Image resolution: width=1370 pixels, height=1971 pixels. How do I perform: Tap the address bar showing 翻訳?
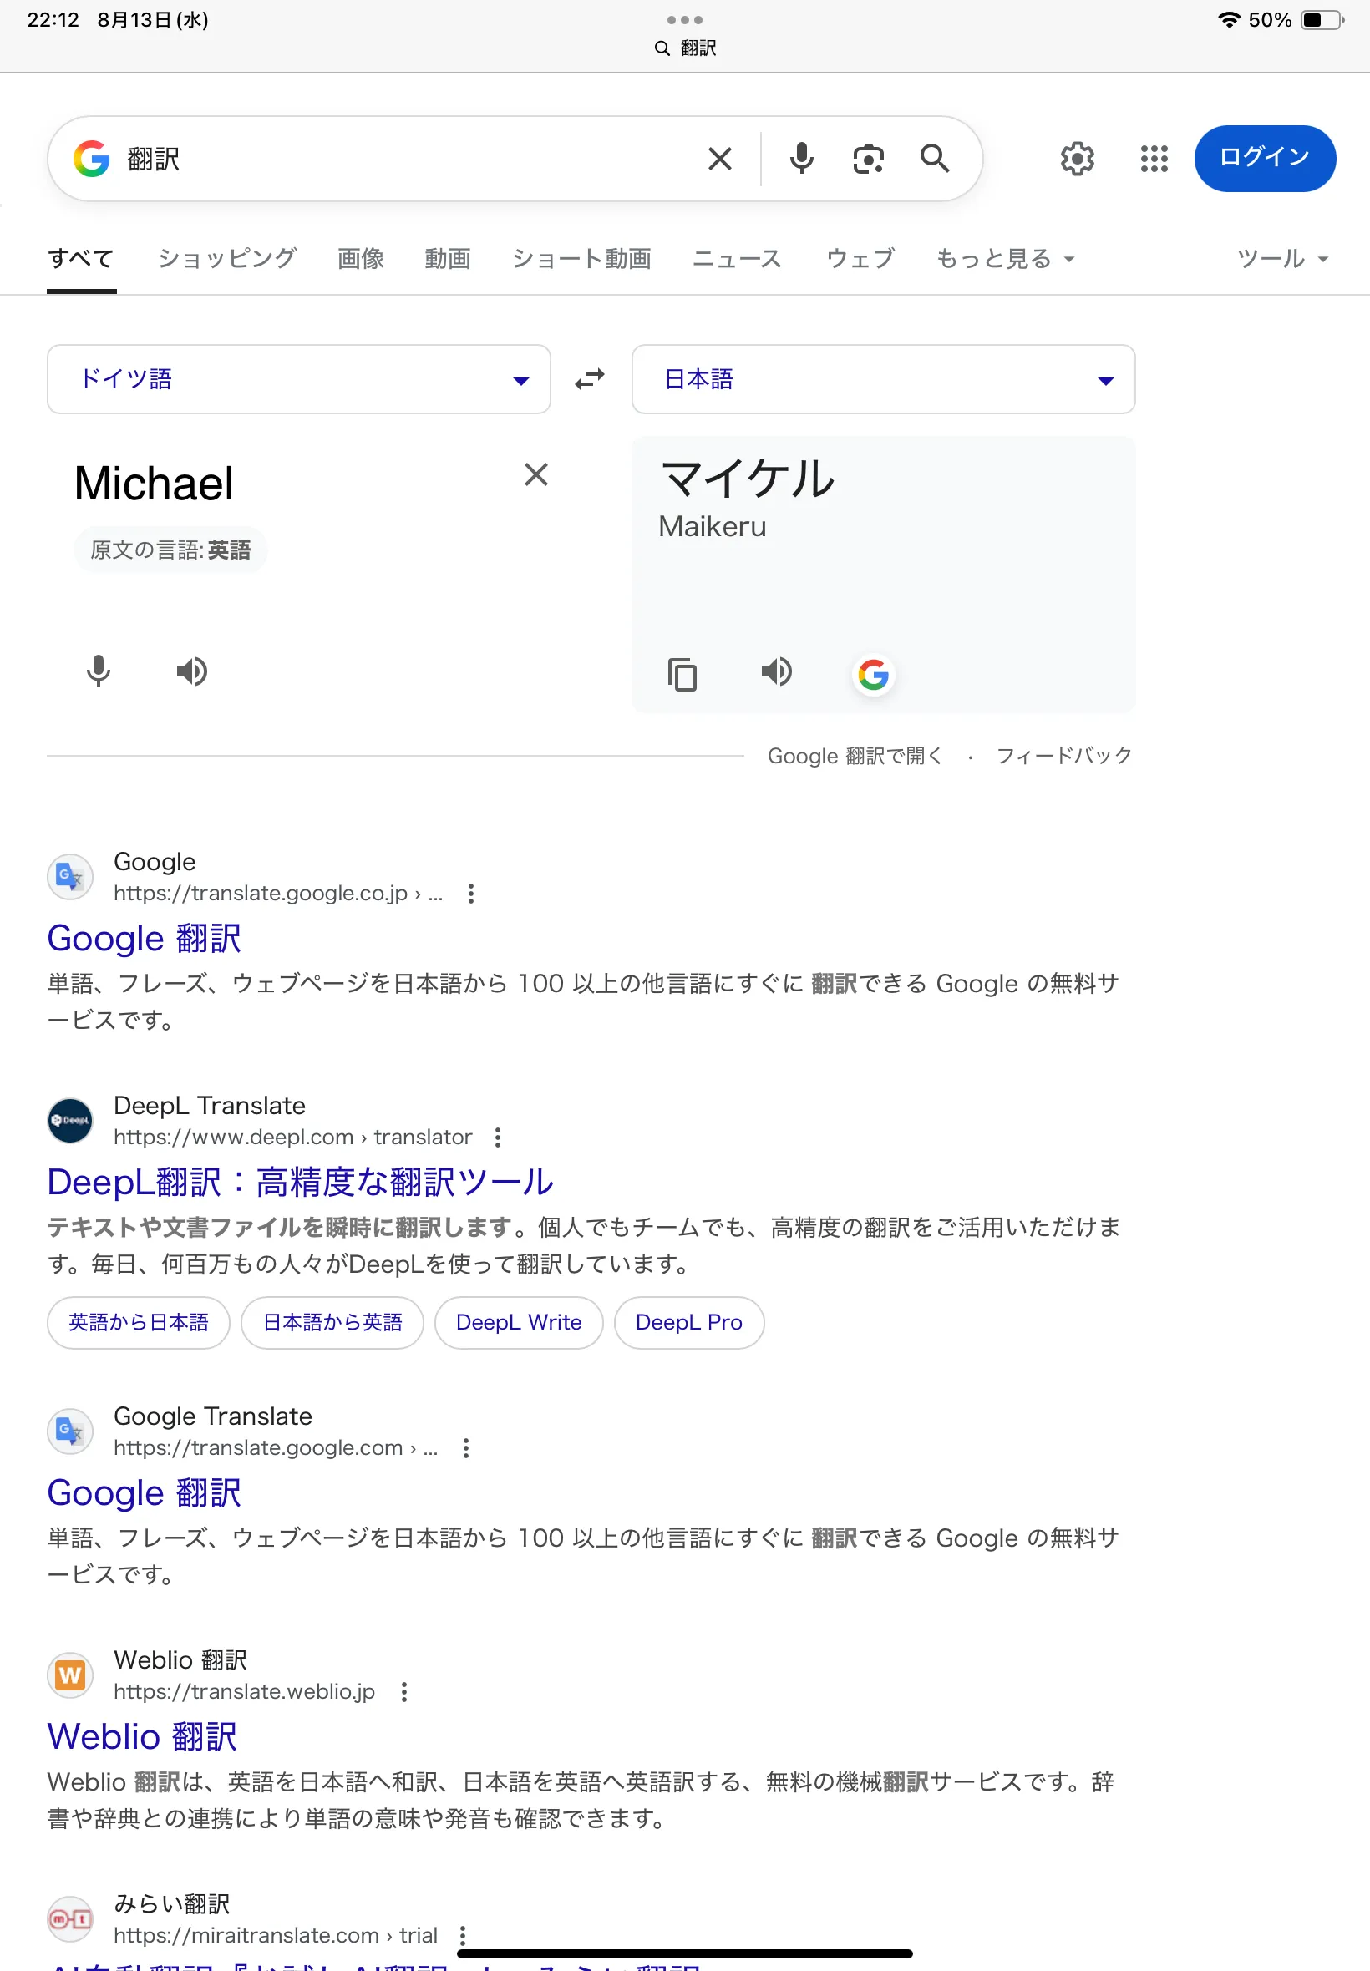point(685,48)
